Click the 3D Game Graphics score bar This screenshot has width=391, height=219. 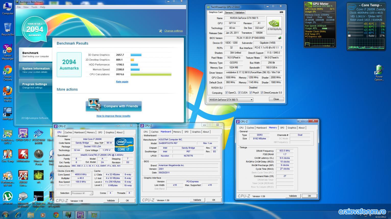136,55
